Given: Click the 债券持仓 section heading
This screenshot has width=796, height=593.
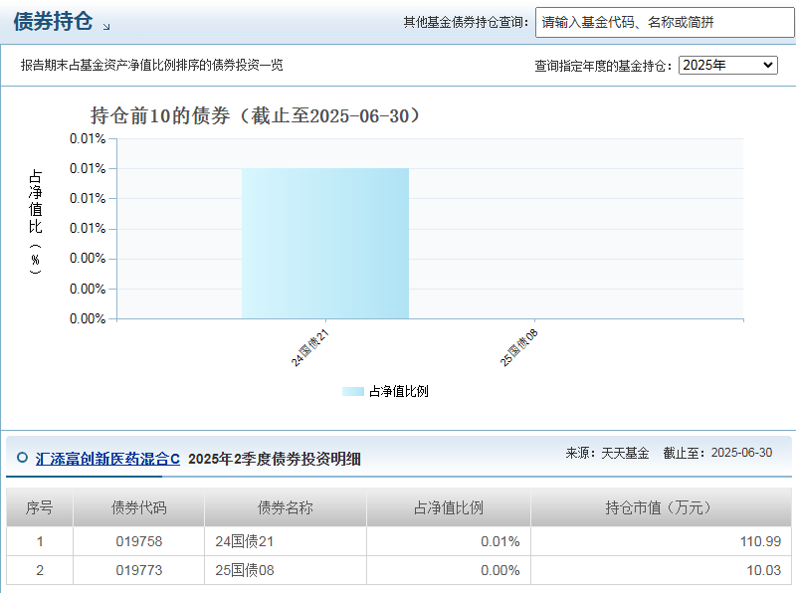Looking at the screenshot, I should [x=53, y=22].
